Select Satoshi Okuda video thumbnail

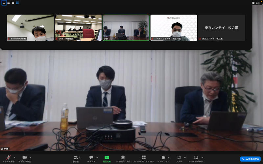click(x=30, y=28)
